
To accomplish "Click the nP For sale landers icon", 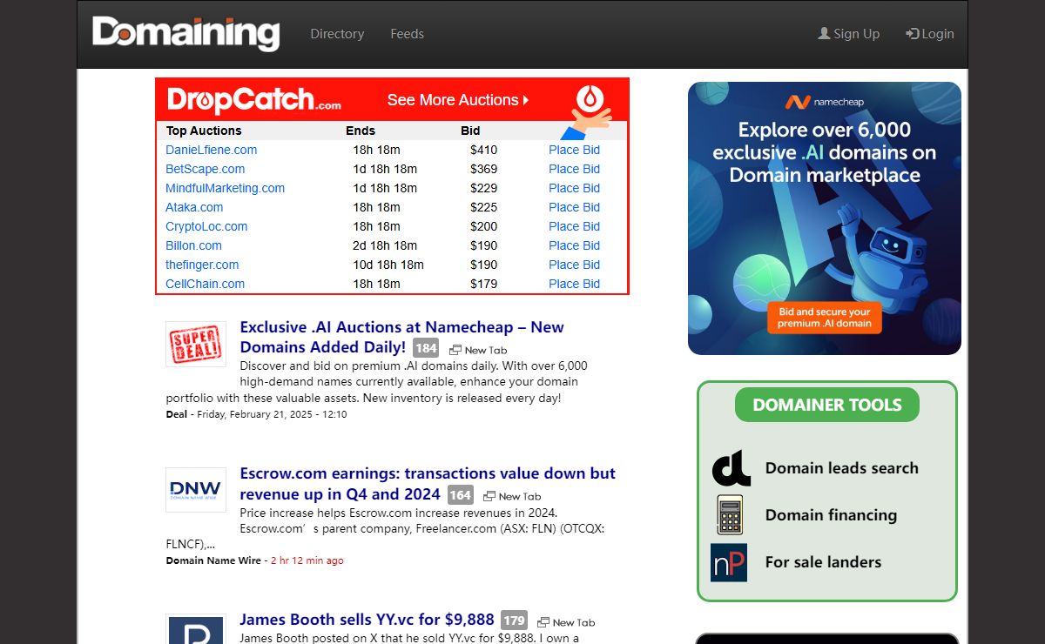I will click(729, 562).
